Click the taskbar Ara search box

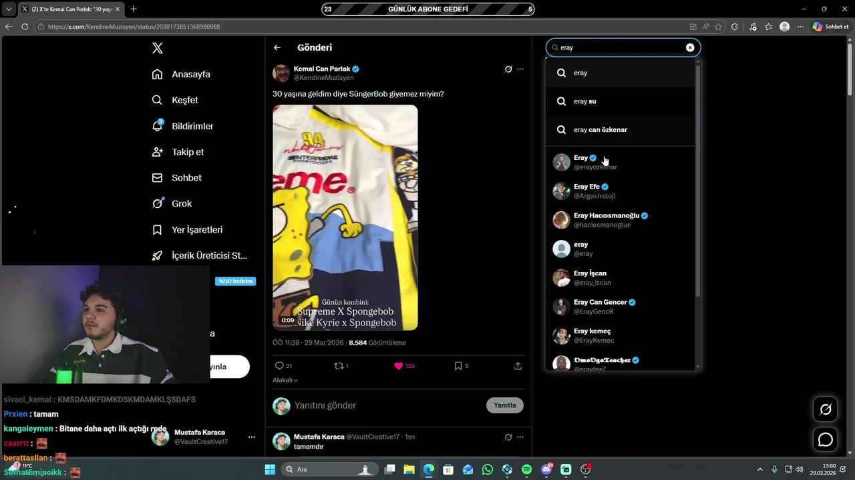coord(328,469)
